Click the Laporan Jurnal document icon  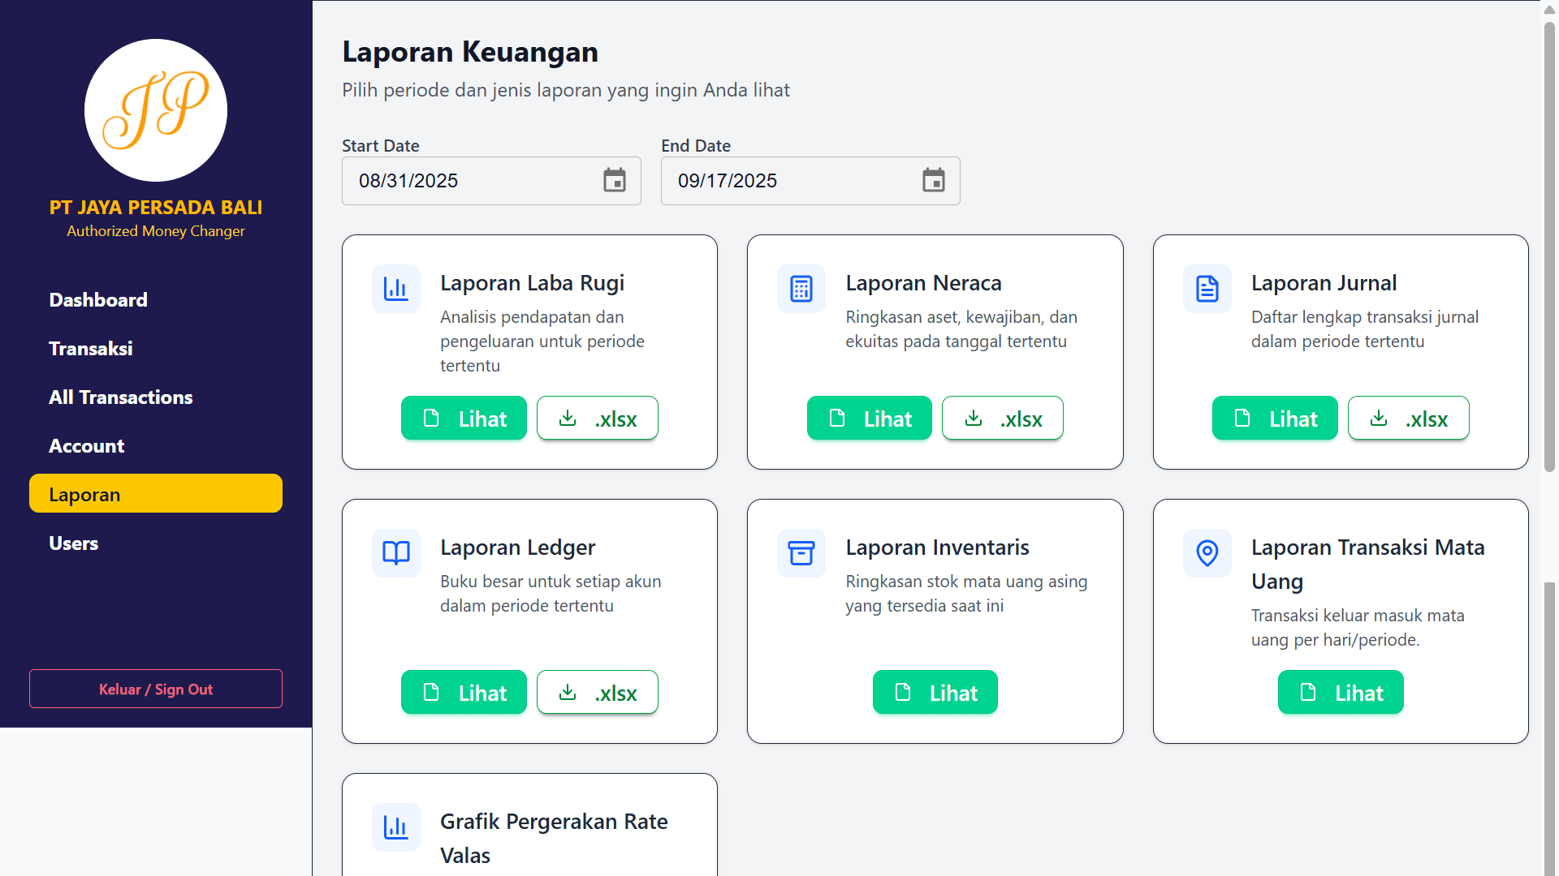1207,289
